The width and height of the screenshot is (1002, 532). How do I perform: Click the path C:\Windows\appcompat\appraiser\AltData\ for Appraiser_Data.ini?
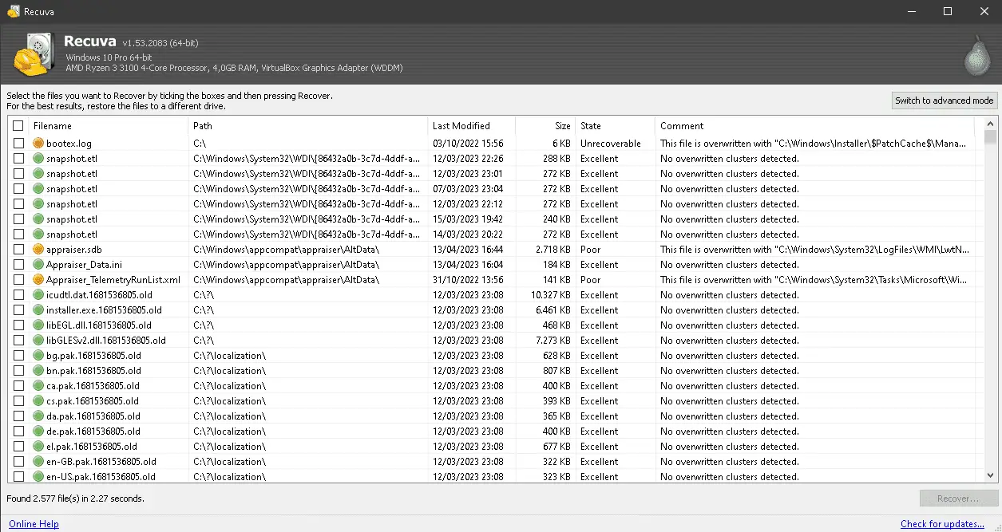(x=286, y=265)
